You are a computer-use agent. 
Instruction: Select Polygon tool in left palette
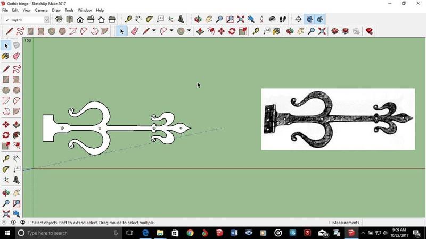point(17,90)
